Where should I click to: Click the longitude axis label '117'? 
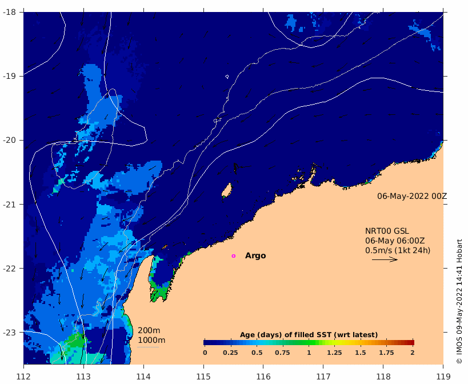[323, 377]
